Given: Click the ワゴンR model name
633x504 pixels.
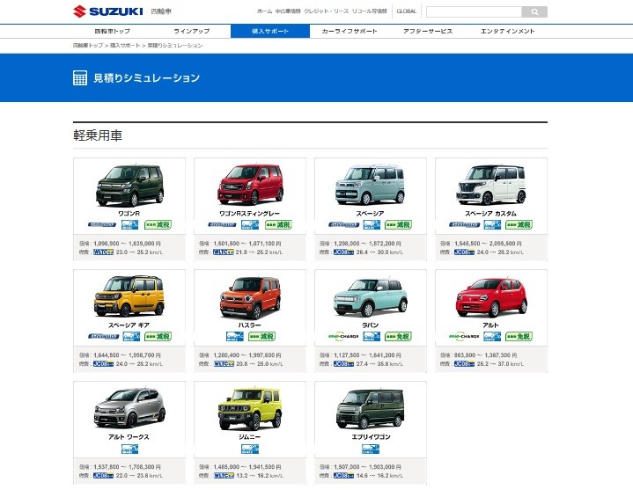Looking at the screenshot, I should tap(129, 214).
